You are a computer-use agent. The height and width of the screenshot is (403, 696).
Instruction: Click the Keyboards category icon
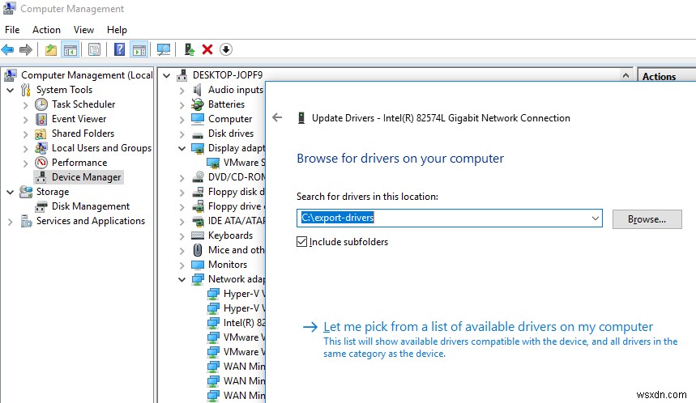pyautogui.click(x=198, y=235)
